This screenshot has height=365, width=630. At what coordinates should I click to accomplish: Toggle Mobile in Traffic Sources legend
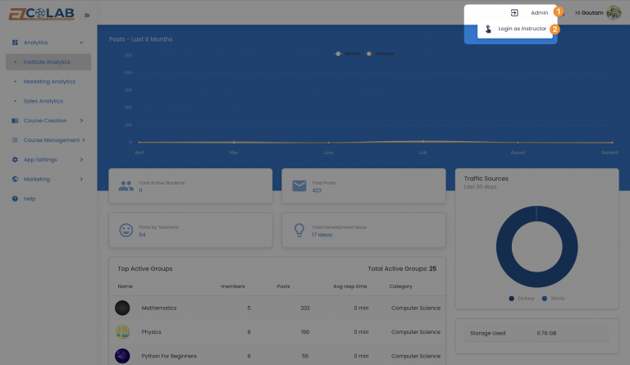pos(554,299)
